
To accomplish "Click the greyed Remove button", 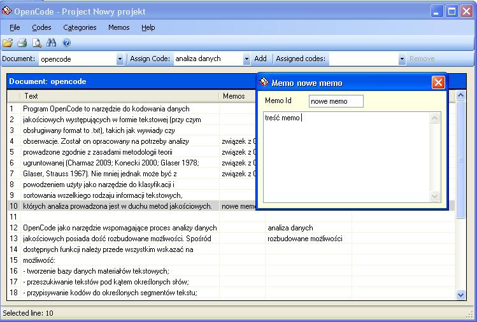I will click(x=422, y=59).
